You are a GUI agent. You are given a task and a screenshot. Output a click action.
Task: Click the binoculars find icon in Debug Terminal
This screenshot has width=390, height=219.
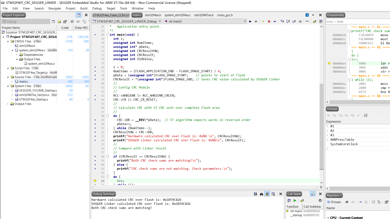(261, 194)
